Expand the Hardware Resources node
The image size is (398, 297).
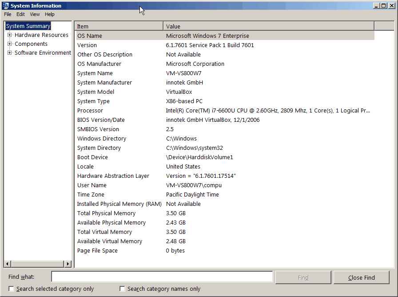click(x=9, y=35)
